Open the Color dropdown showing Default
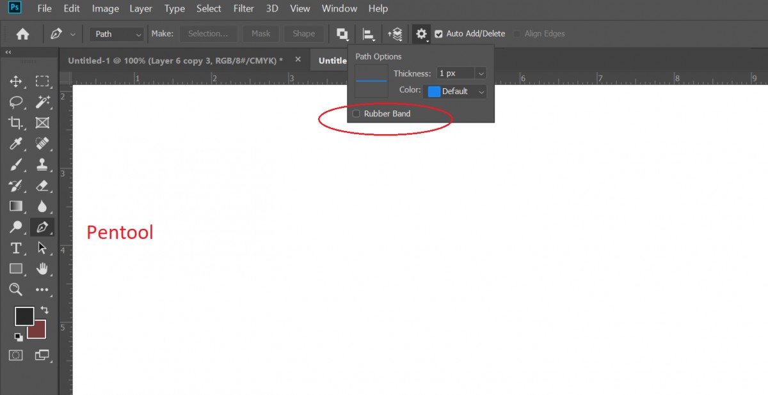This screenshot has width=768, height=395. click(481, 91)
